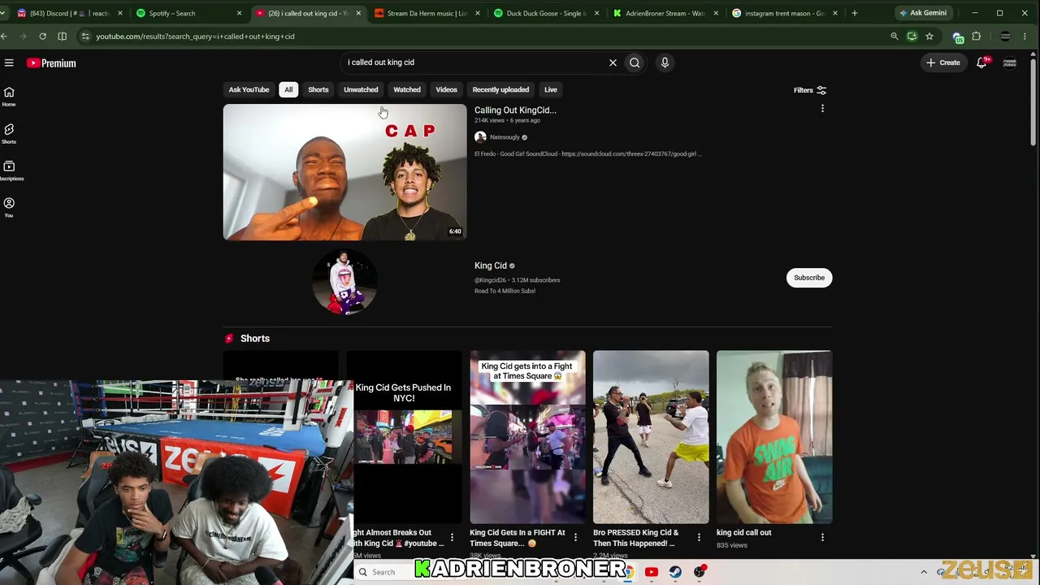Open Bro PRESSED King Cid short thumbnail
Viewport: 1040px width, 585px height.
coord(651,437)
